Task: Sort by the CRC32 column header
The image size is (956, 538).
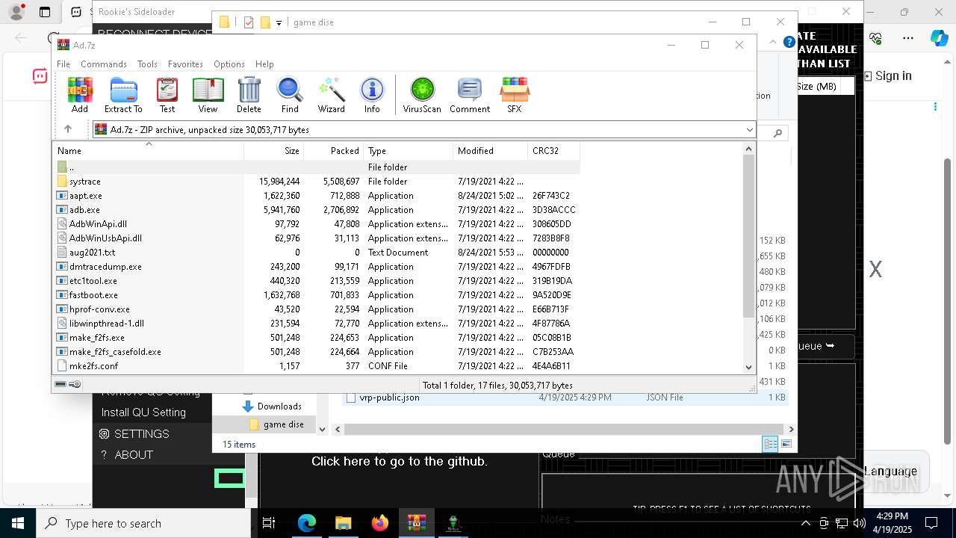Action: tap(553, 150)
